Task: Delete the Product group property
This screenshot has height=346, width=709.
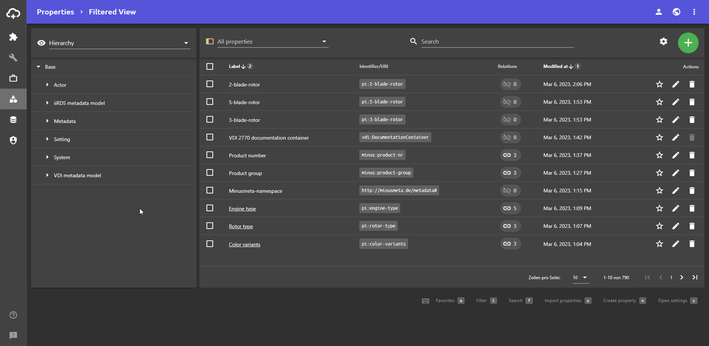Action: coord(692,173)
